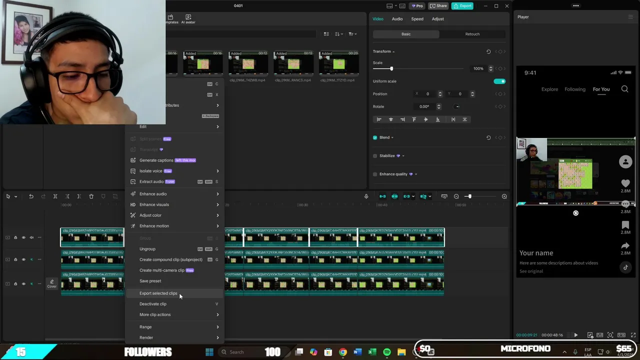Enable the Enhance quality checkbox
This screenshot has width=640, height=360.
click(375, 174)
